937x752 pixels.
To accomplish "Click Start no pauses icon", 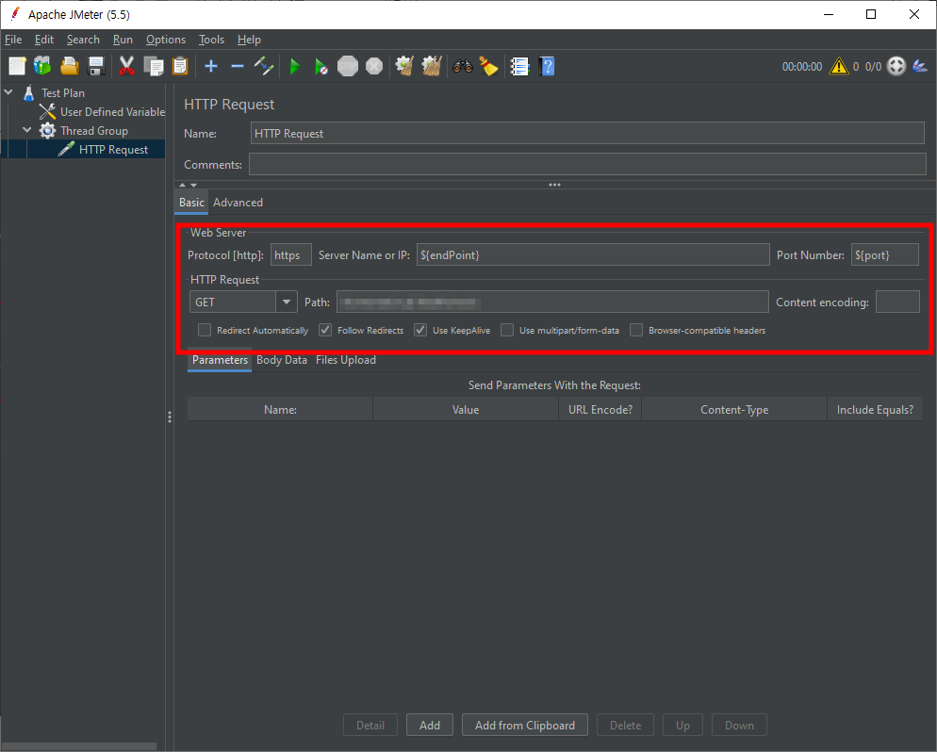I will click(x=321, y=66).
